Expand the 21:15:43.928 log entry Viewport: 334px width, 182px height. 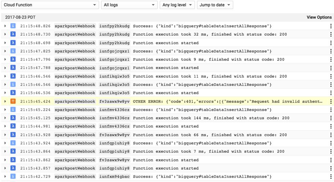pyautogui.click(x=5, y=135)
